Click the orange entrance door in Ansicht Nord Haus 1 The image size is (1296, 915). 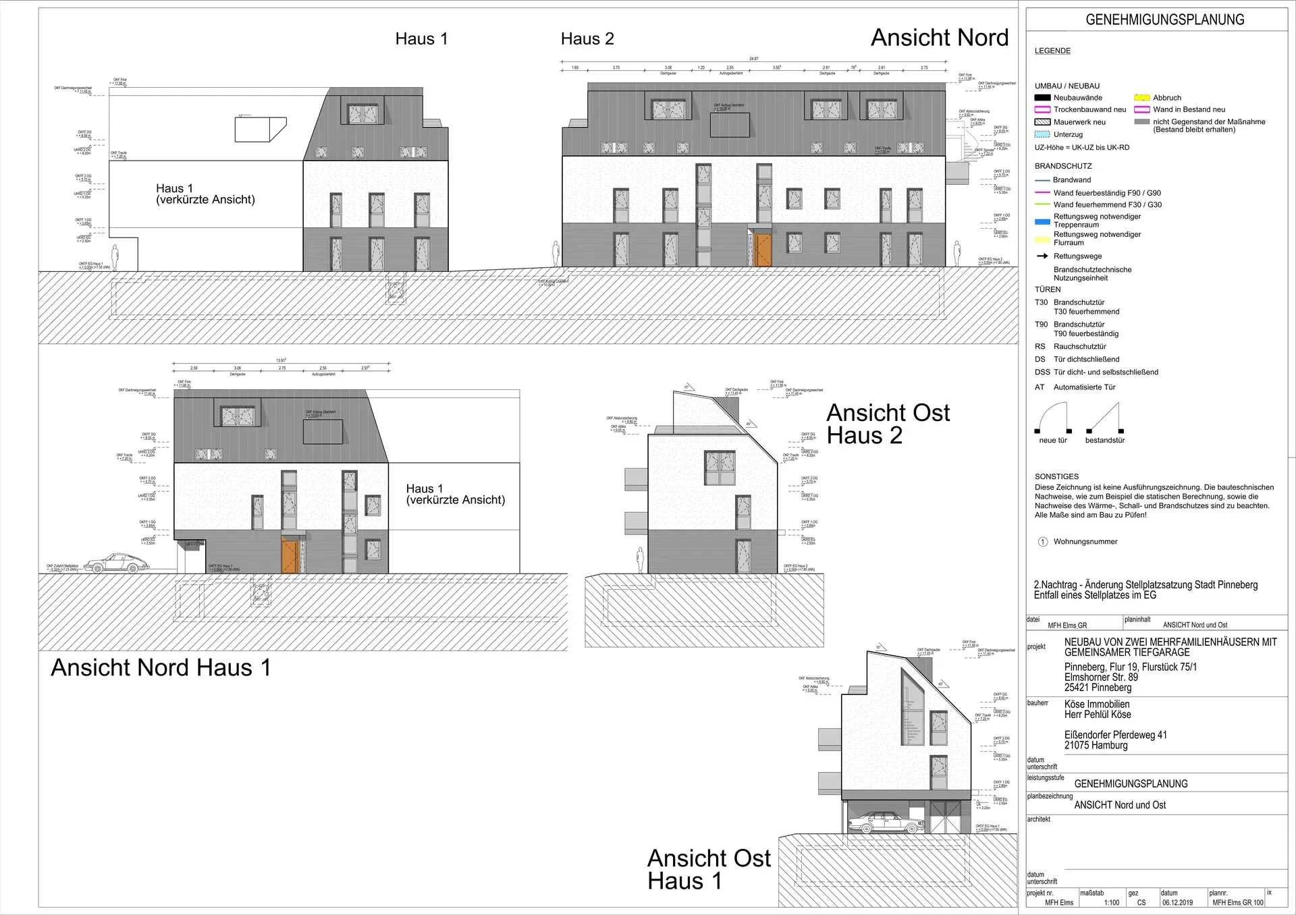click(290, 557)
